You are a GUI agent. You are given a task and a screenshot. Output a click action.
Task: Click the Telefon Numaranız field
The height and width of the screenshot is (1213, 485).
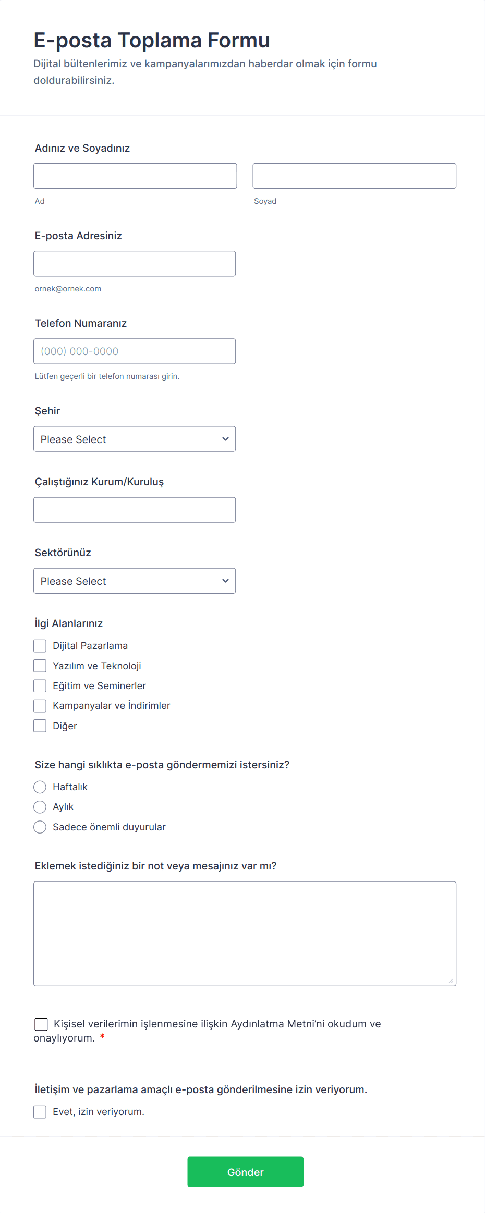click(x=135, y=351)
